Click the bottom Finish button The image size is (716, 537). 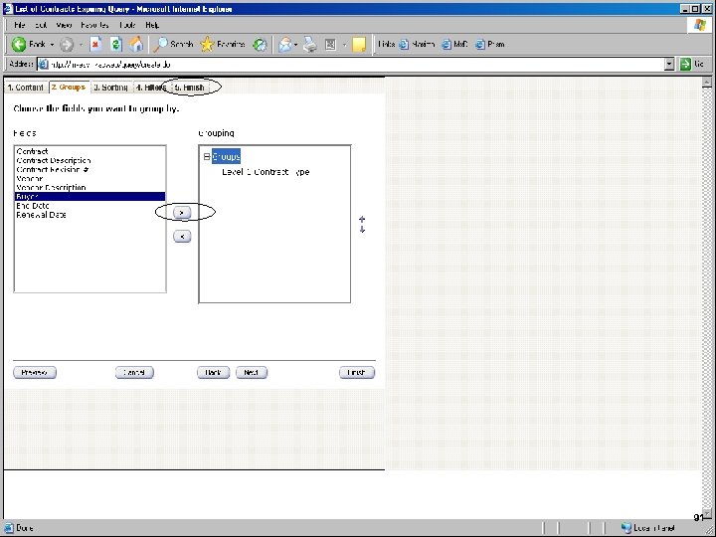pos(357,373)
